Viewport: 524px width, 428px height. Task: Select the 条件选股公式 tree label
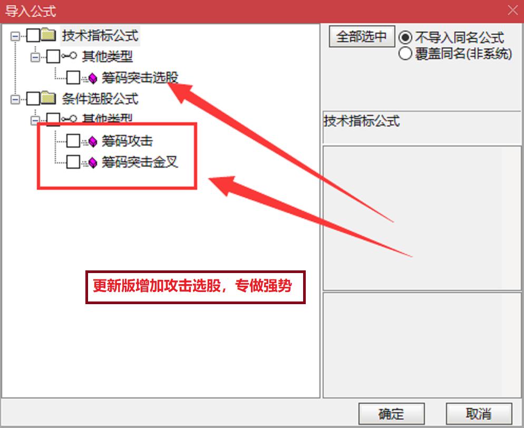click(100, 99)
